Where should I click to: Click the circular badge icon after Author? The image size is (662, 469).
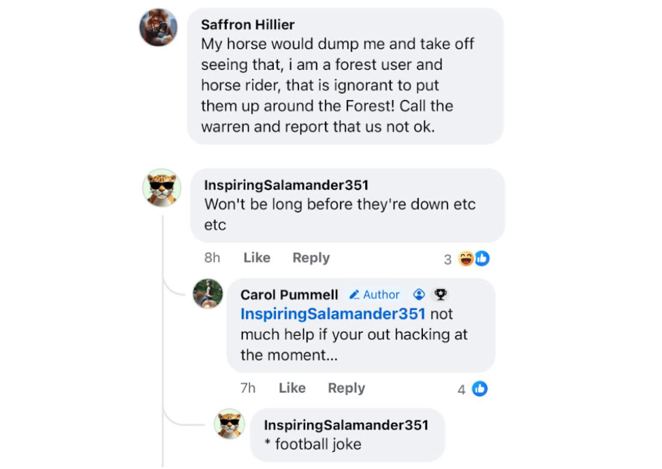[x=420, y=294]
